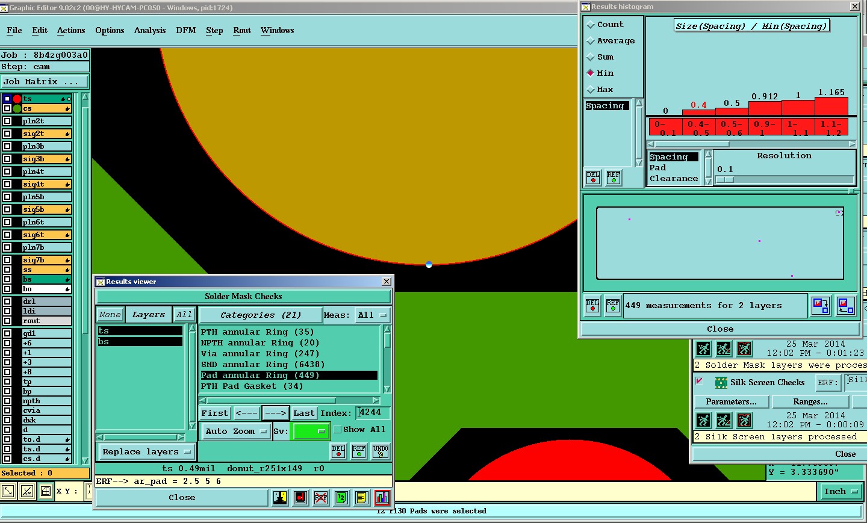Click the green numbered page icon in Results viewer
Image resolution: width=867 pixels, height=523 pixels.
pyautogui.click(x=341, y=498)
